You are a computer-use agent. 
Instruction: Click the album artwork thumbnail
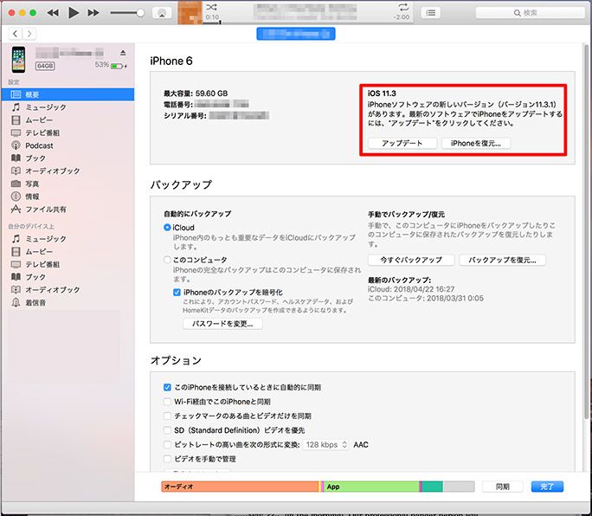pos(190,12)
